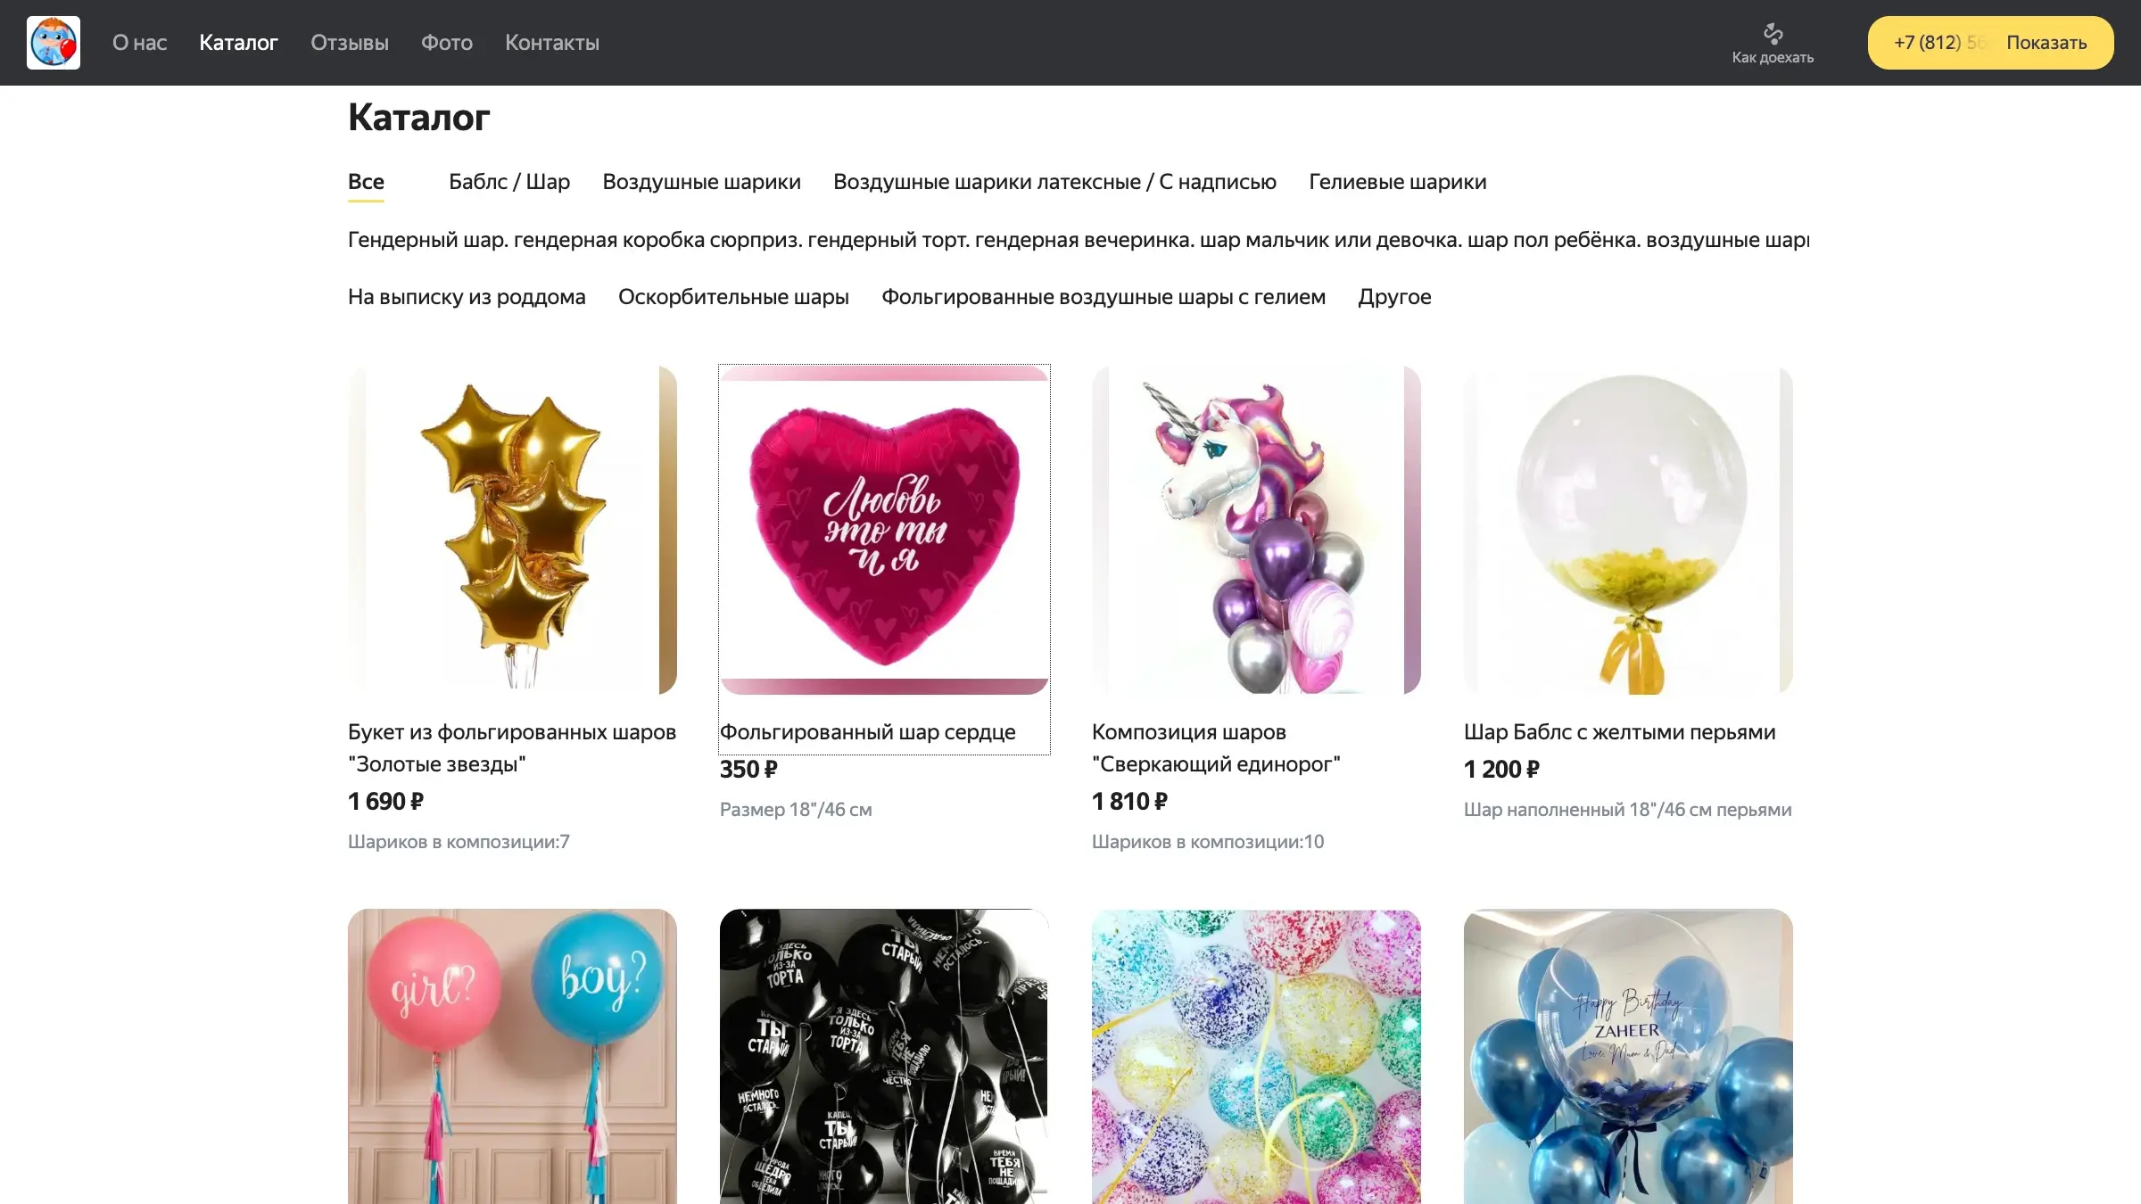Open the О нас menu item

(x=139, y=43)
